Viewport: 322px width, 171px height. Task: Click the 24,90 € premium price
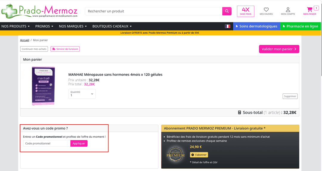coord(196,147)
